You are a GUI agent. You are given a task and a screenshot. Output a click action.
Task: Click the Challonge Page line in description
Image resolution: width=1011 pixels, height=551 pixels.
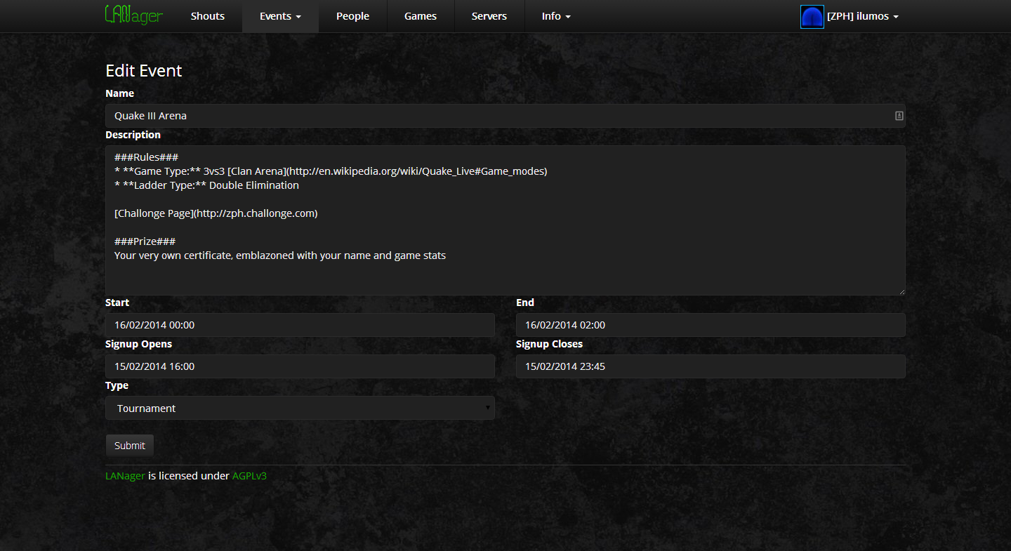[216, 213]
